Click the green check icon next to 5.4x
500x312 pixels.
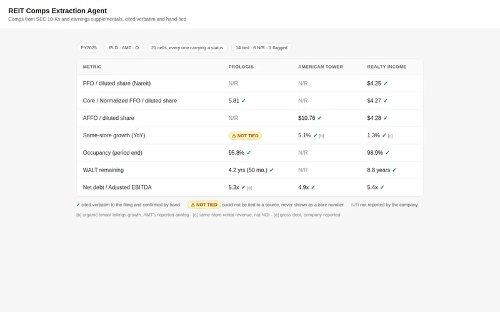coord(382,188)
